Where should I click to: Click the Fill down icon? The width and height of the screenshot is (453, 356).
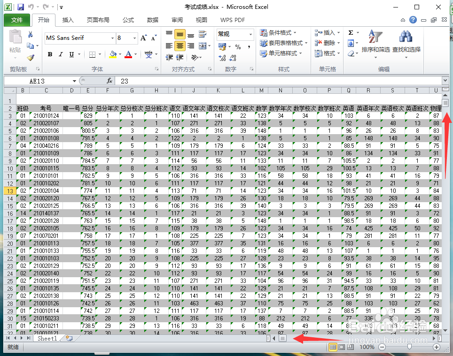(351, 43)
